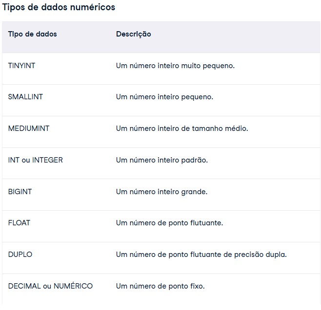Click the 'Tipos de dados numéricos' heading
321x310 pixels.
[x=59, y=7]
